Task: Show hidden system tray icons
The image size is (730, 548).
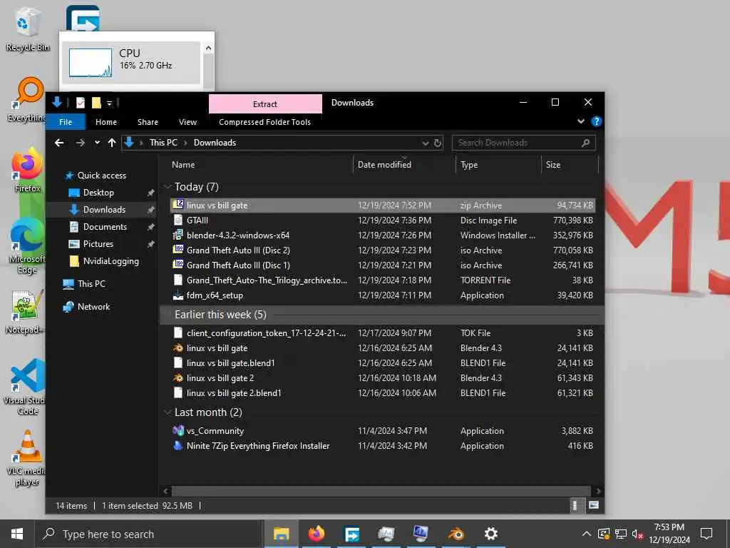Action: (587, 534)
